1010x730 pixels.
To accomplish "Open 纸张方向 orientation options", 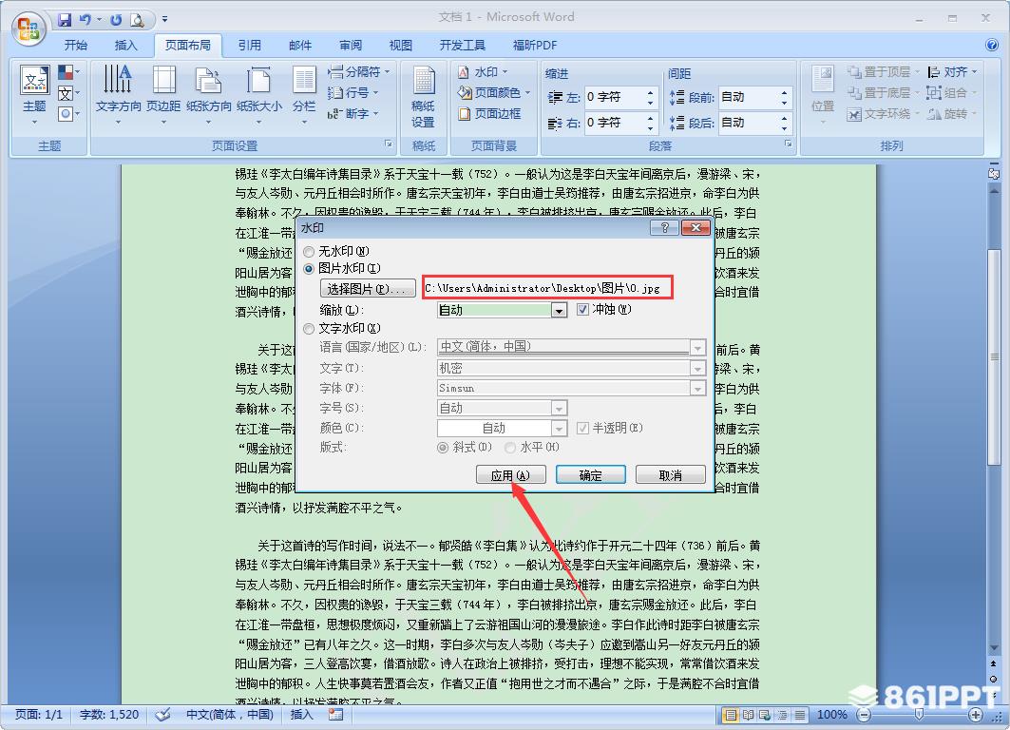I will 209,95.
